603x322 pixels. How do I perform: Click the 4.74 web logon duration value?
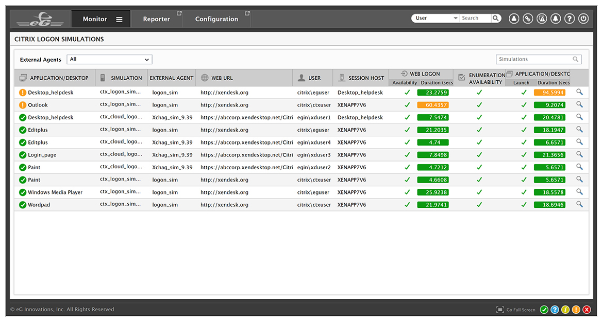[x=433, y=142]
